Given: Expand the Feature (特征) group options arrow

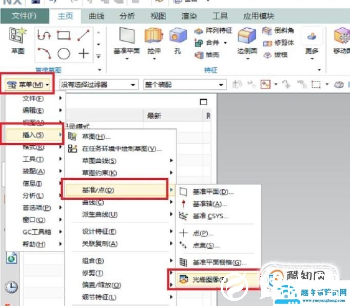Looking at the screenshot, I should point(319,70).
